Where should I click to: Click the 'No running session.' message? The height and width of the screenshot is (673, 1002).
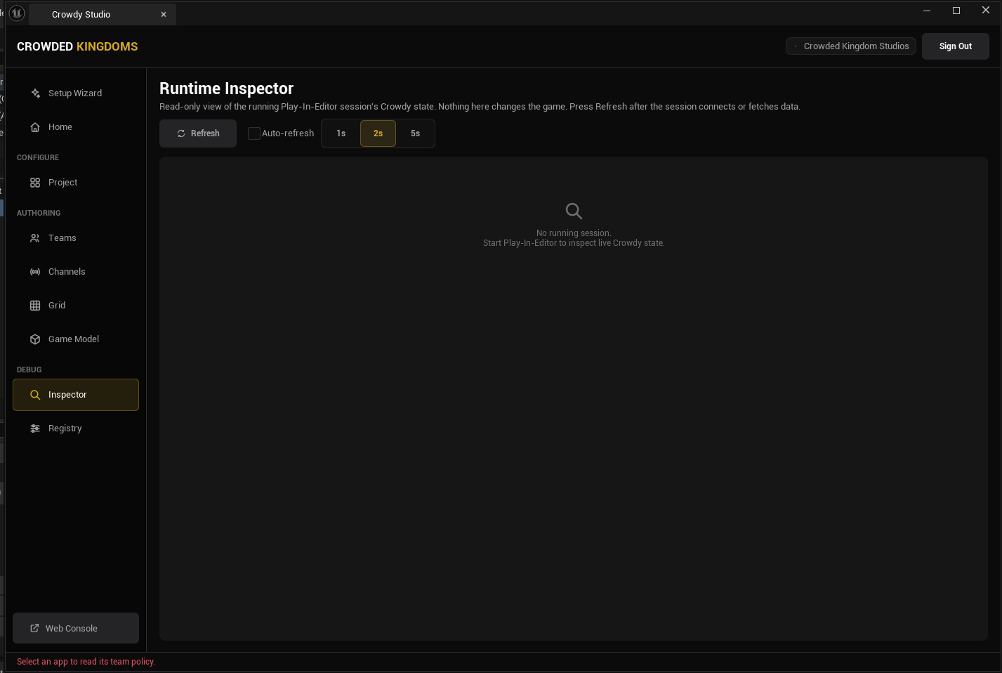574,233
